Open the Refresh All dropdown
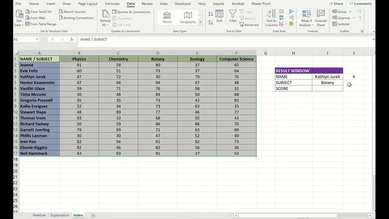Viewport: 389px width, 219px height. pyautogui.click(x=105, y=18)
